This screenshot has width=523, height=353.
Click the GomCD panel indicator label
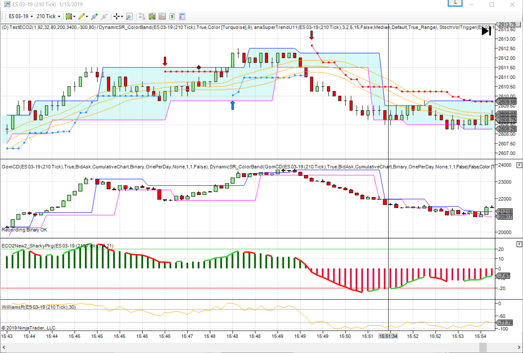click(104, 167)
